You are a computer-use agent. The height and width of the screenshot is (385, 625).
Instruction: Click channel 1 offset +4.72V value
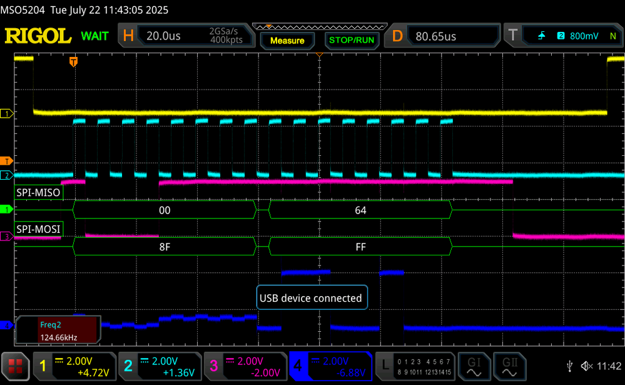(x=93, y=372)
